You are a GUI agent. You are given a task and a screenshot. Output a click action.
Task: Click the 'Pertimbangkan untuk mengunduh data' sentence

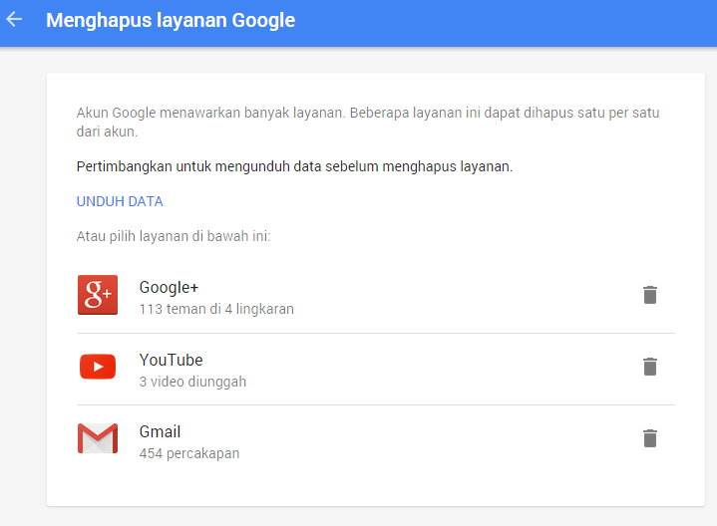[294, 166]
